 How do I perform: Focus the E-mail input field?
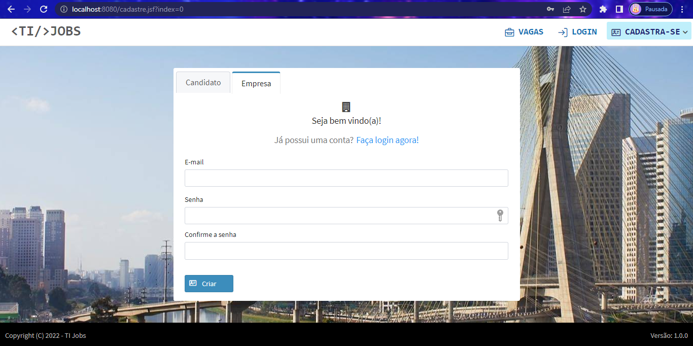tap(346, 178)
